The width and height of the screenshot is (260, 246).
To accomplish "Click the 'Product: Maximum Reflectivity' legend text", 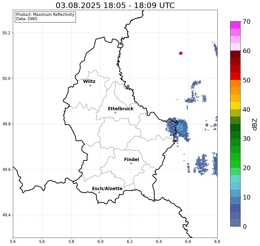I will pos(45,15).
